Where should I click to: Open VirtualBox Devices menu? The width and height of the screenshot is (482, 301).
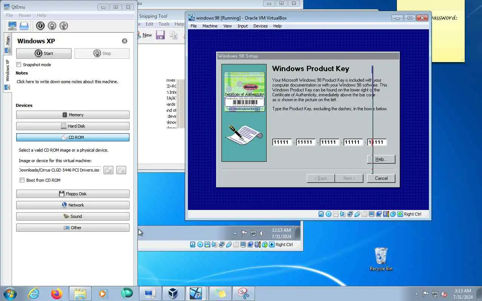(x=260, y=26)
